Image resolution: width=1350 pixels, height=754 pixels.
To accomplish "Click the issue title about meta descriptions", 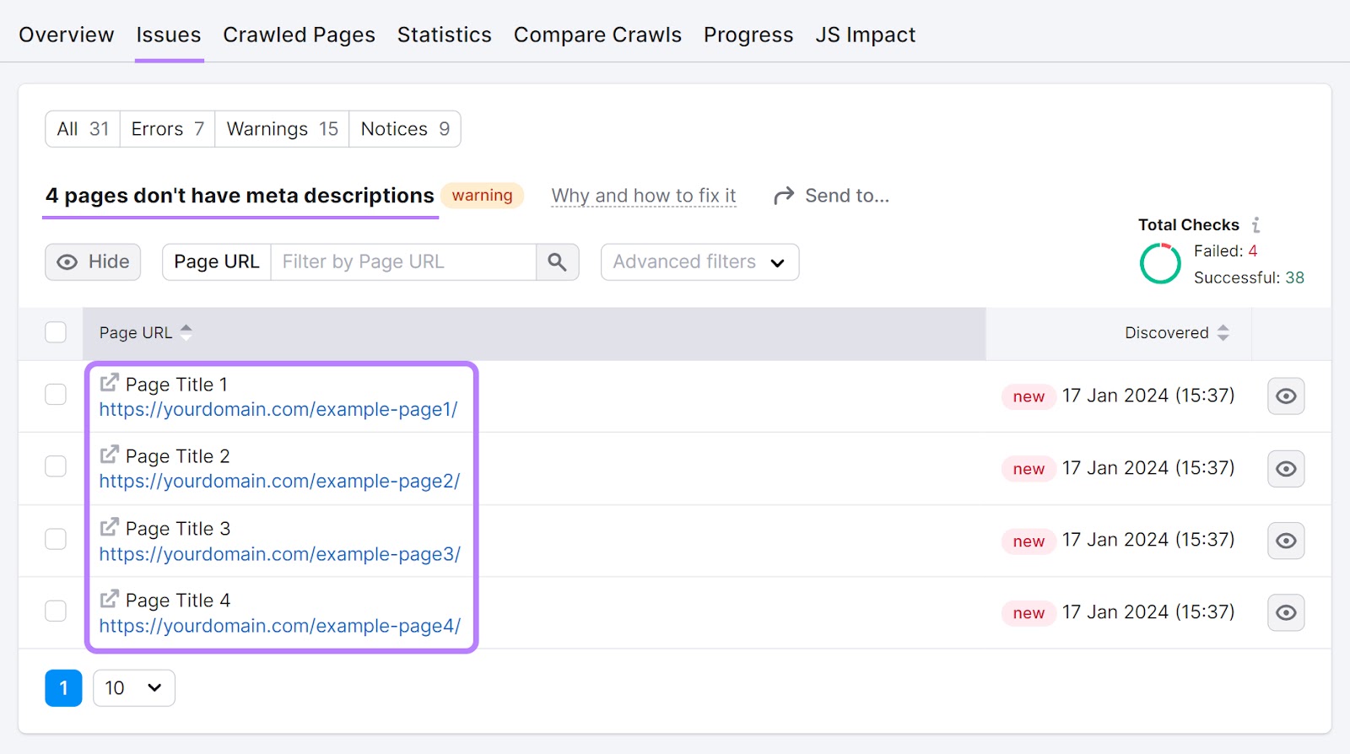I will coord(240,196).
